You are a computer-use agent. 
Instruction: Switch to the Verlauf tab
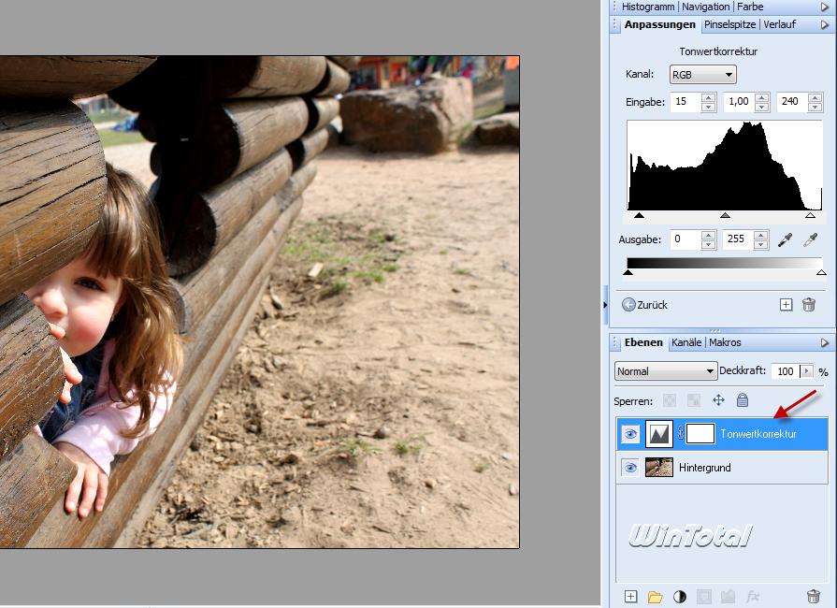pos(779,24)
